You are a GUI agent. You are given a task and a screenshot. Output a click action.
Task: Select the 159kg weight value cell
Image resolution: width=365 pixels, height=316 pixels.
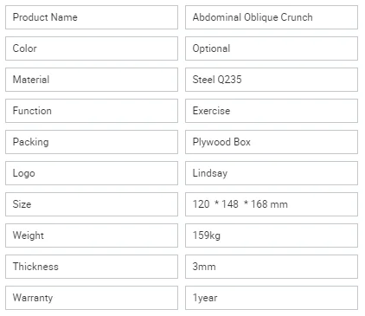[x=272, y=235]
